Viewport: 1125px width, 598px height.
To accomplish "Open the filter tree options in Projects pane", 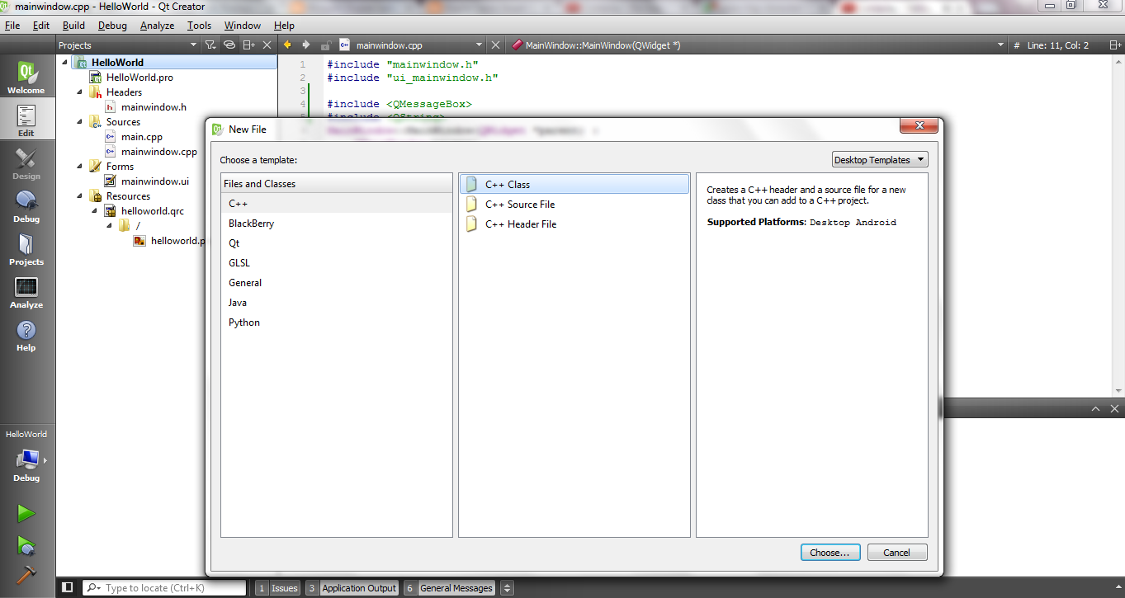I will click(210, 45).
